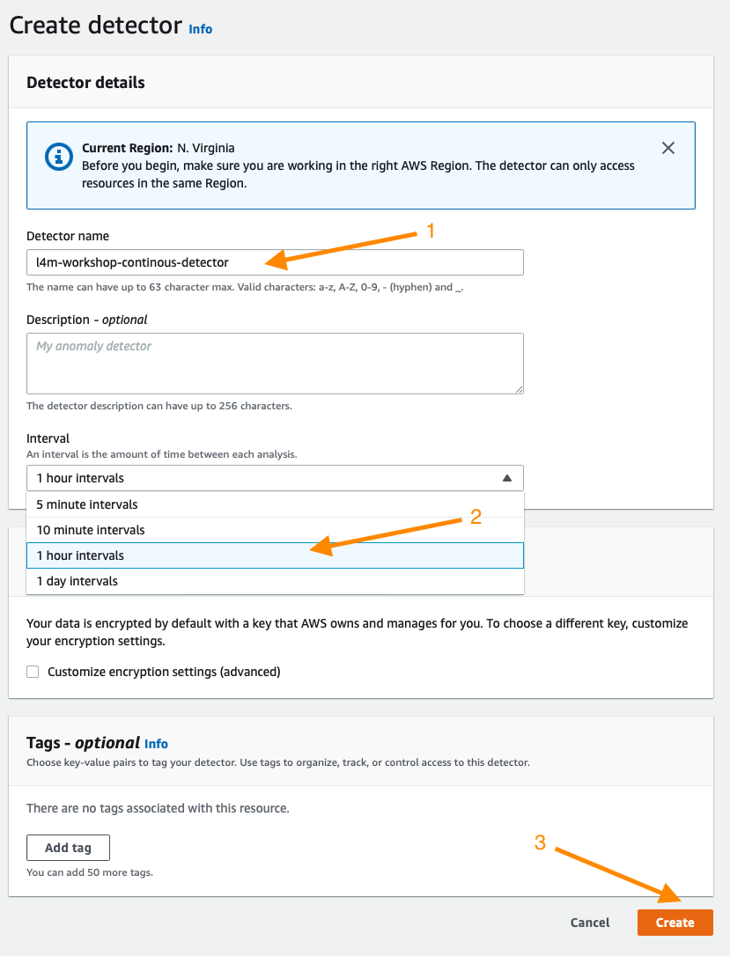Open Info link beside Tags heading
Image resolution: width=730 pixels, height=956 pixels.
pyautogui.click(x=156, y=744)
